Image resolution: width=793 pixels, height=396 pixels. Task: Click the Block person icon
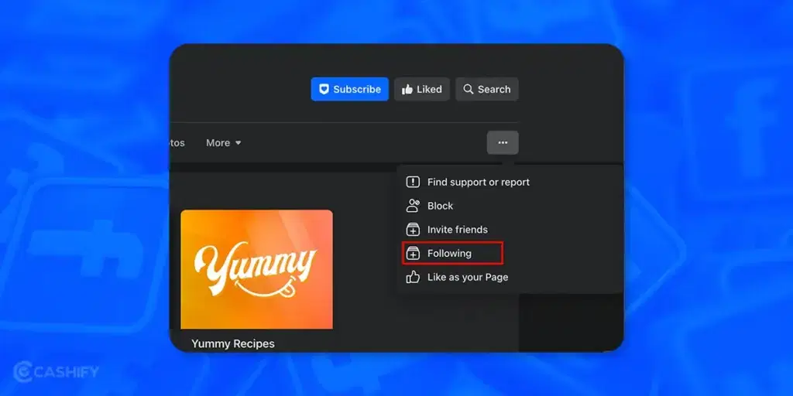click(414, 206)
